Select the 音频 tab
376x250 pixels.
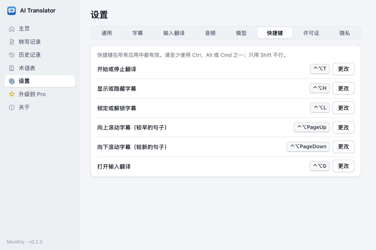point(210,33)
